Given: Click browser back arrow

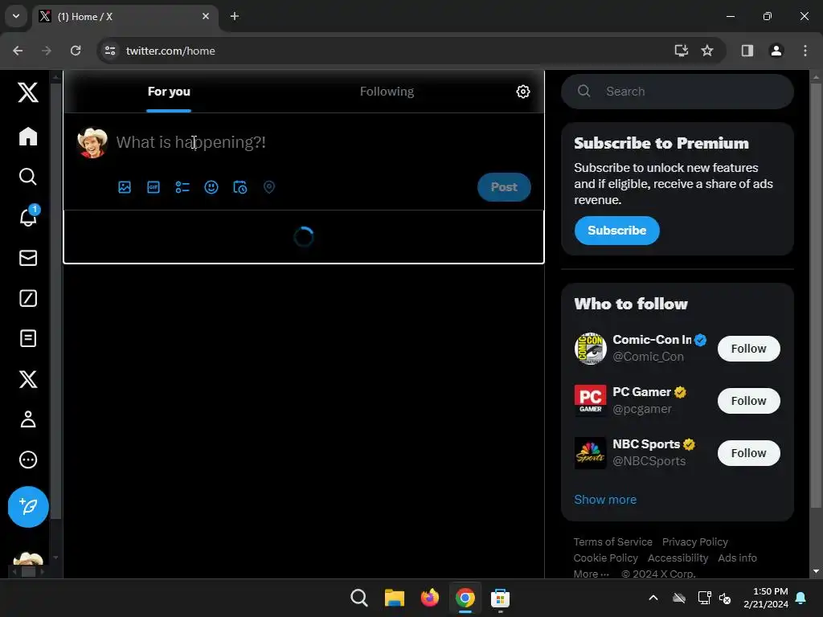Looking at the screenshot, I should tap(18, 51).
